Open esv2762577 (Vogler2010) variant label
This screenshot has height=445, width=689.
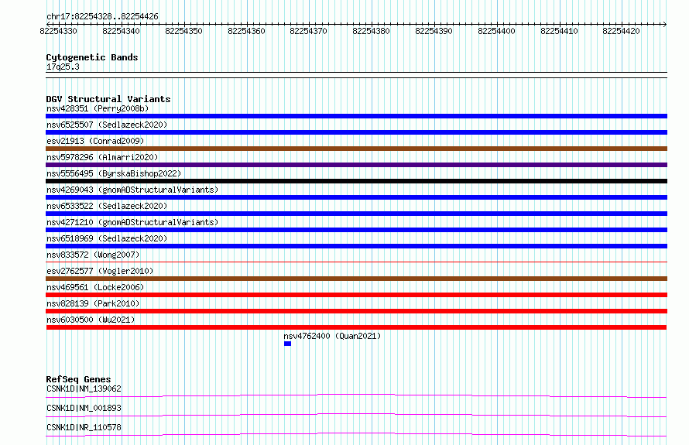pos(100,271)
